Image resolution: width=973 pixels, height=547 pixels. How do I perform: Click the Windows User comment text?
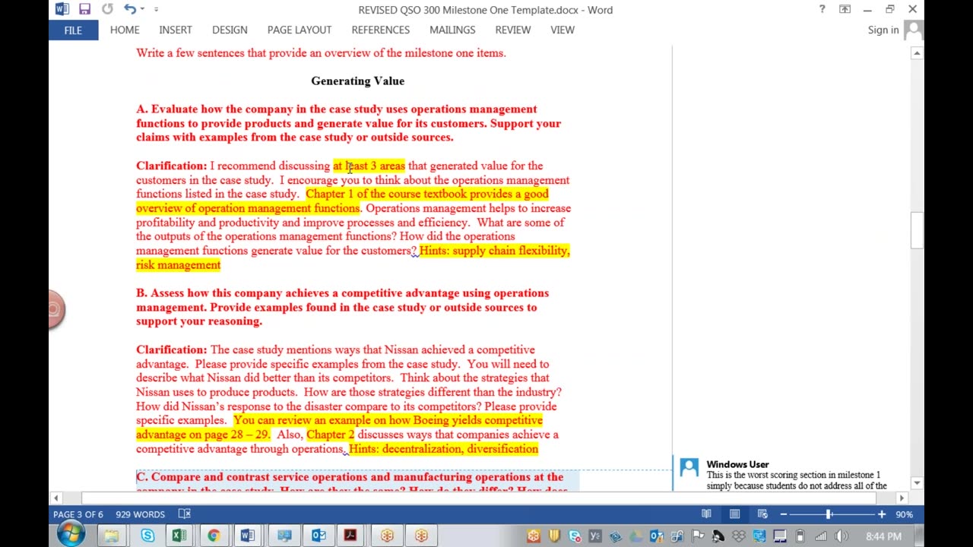[797, 480]
